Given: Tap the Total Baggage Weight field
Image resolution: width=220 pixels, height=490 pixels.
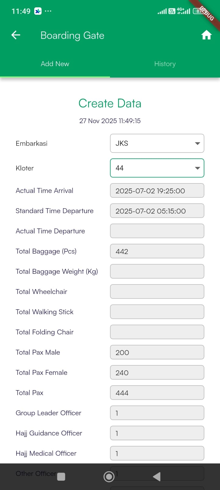Looking at the screenshot, I should [x=157, y=271].
